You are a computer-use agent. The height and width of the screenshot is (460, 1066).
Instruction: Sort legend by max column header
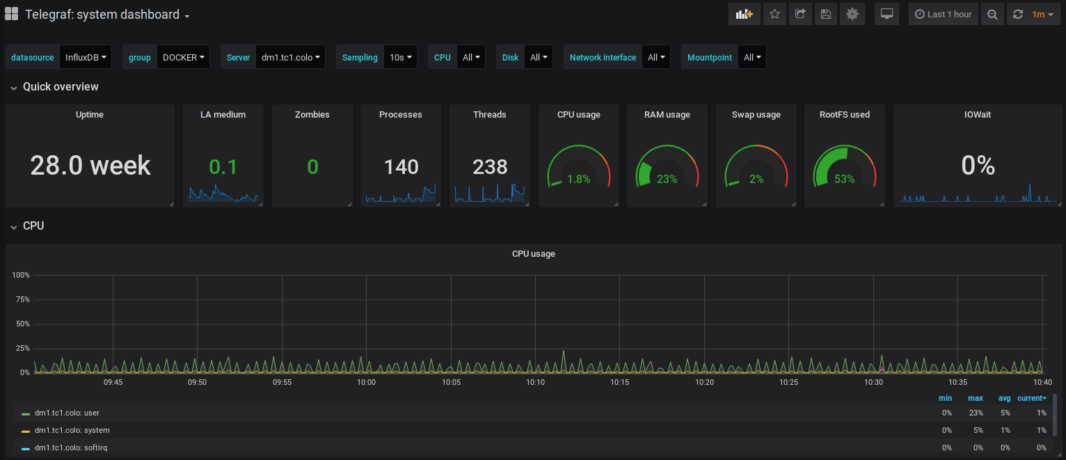click(x=975, y=398)
